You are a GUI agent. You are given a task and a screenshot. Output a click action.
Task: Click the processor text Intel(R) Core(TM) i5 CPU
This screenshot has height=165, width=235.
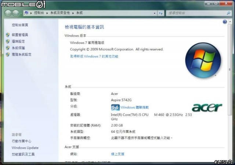[x=130, y=115]
